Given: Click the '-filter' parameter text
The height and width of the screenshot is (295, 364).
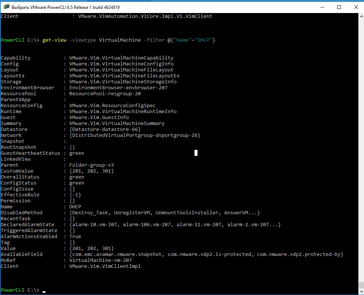Looking at the screenshot, I should point(154,40).
